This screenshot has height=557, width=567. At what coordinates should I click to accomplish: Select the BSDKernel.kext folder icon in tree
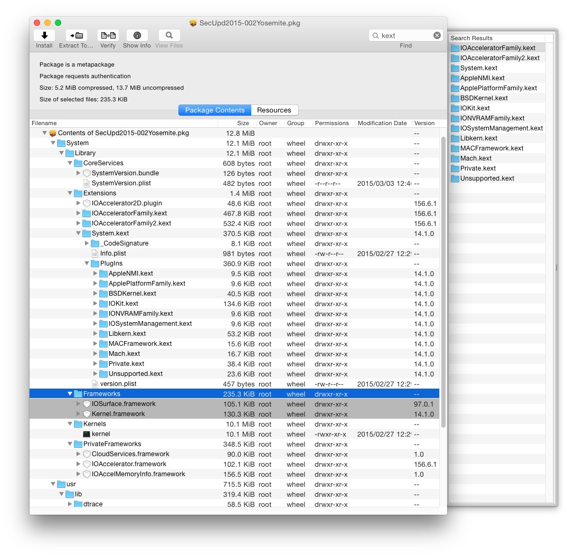tap(103, 294)
